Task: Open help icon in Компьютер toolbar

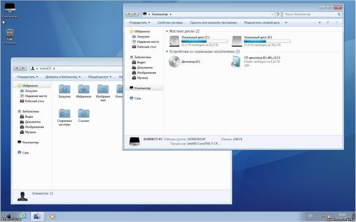Action: tap(336, 22)
